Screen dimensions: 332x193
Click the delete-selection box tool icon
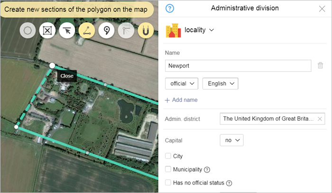click(x=47, y=31)
